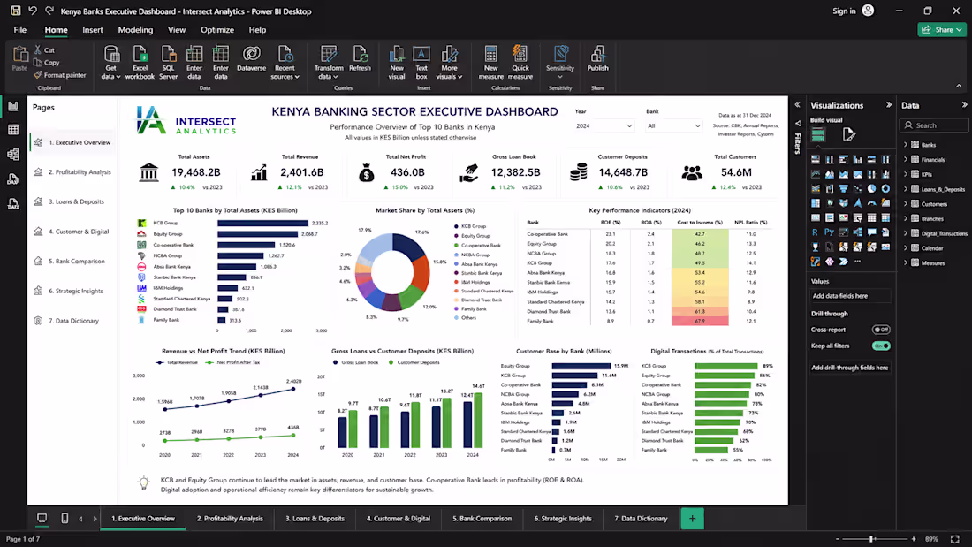
Task: Collapse the Data pane chevron
Action: coord(964,105)
